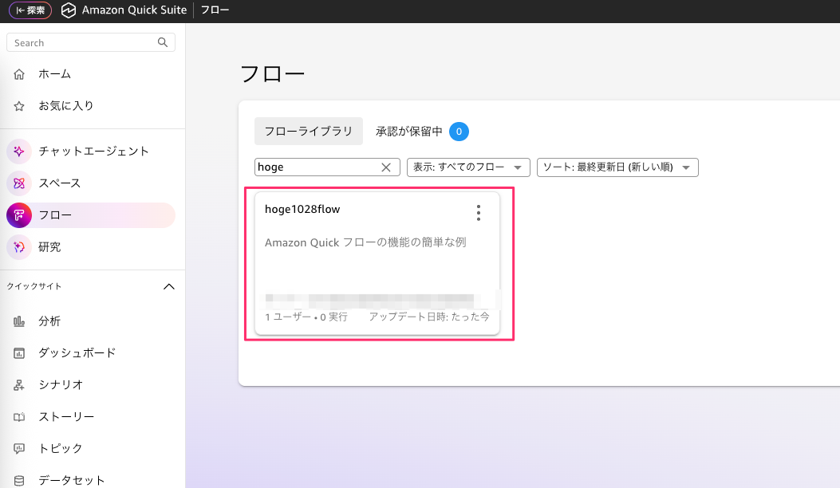This screenshot has width=840, height=488.
Task: Open the hoge1028flow flow
Action: [x=302, y=209]
